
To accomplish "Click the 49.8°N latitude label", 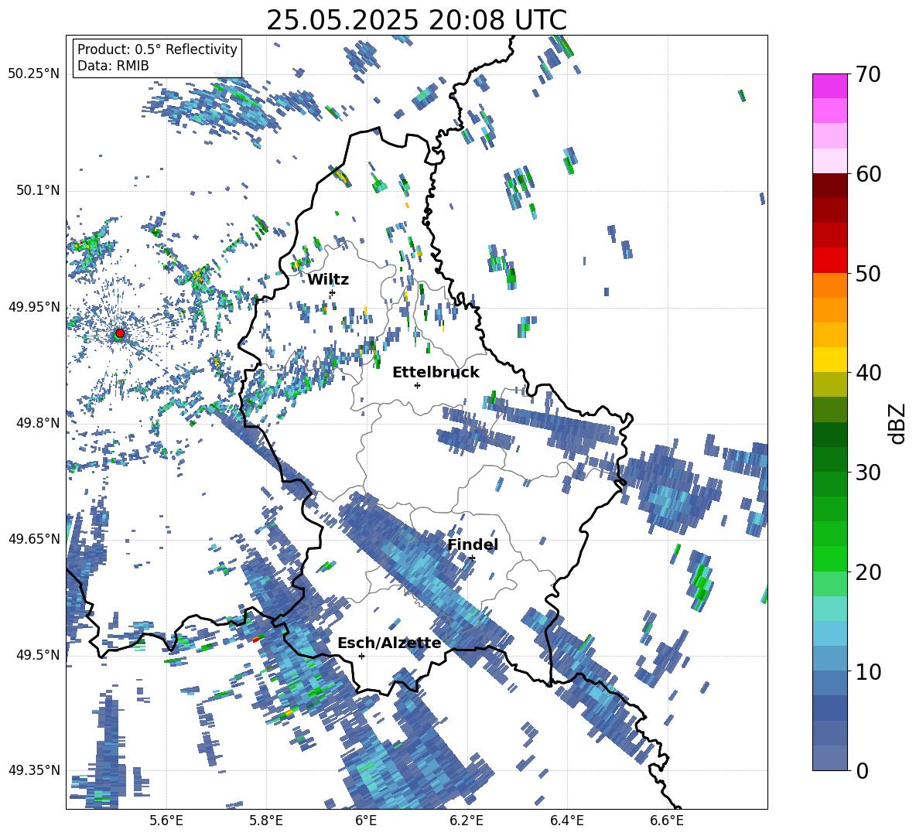I will click(38, 423).
